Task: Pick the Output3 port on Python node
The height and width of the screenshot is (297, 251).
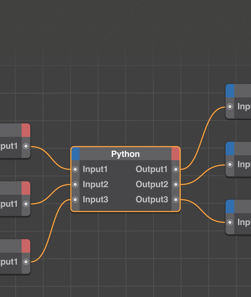Action: click(x=176, y=200)
